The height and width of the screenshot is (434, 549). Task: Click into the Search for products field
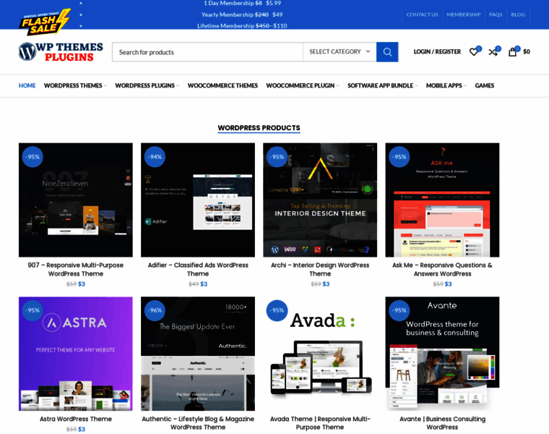pos(207,52)
